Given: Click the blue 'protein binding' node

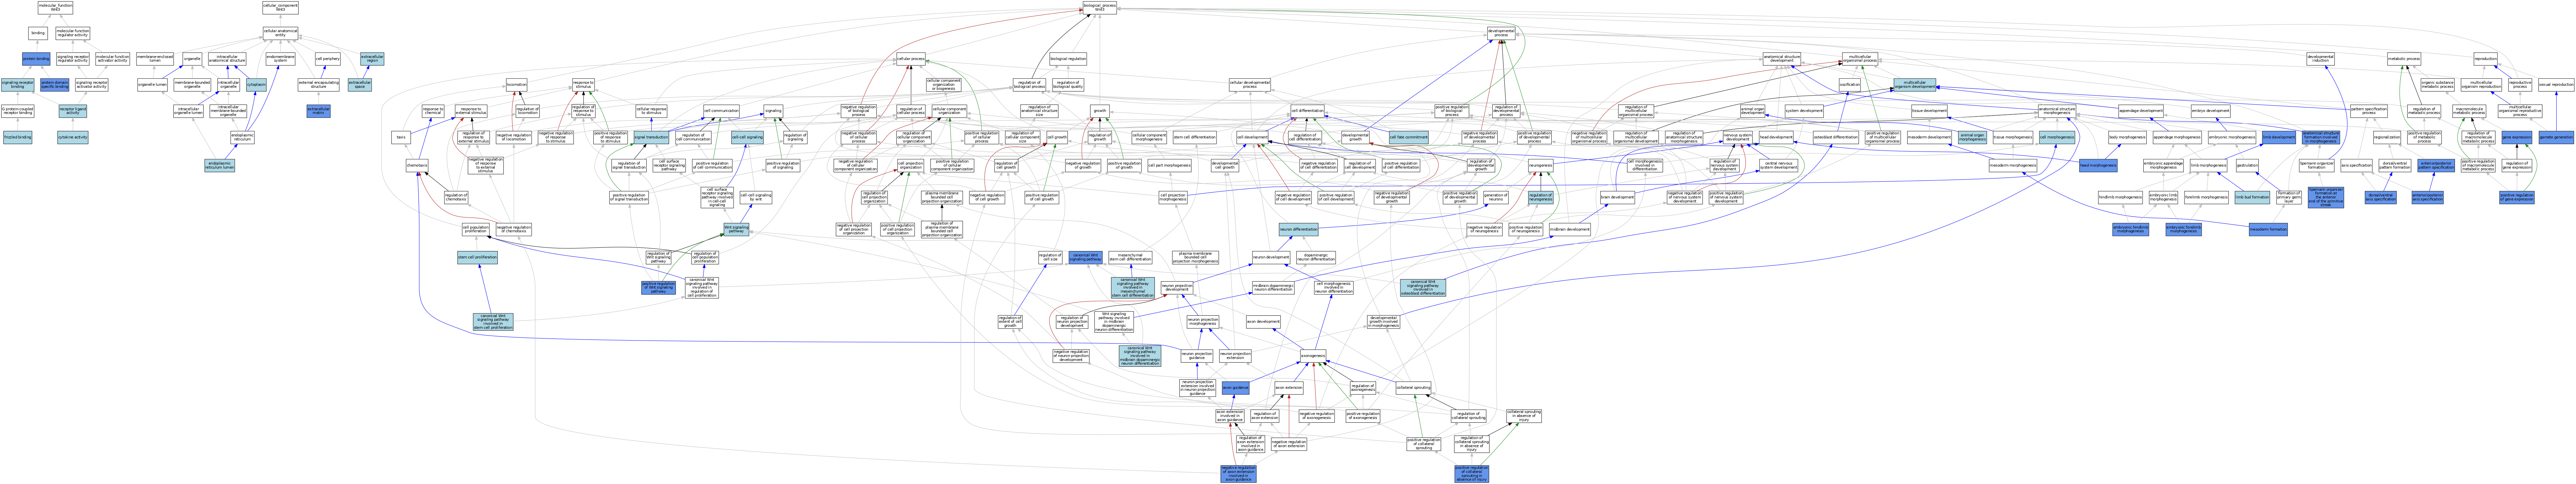Looking at the screenshot, I should (36, 59).
